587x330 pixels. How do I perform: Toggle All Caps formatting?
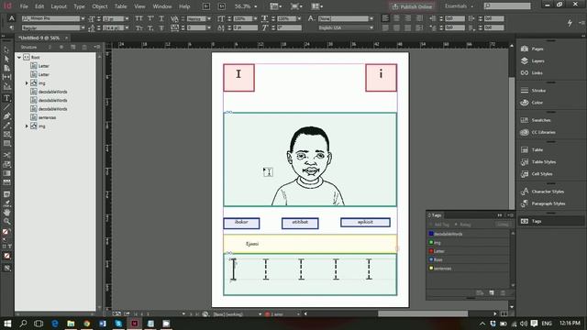click(138, 18)
